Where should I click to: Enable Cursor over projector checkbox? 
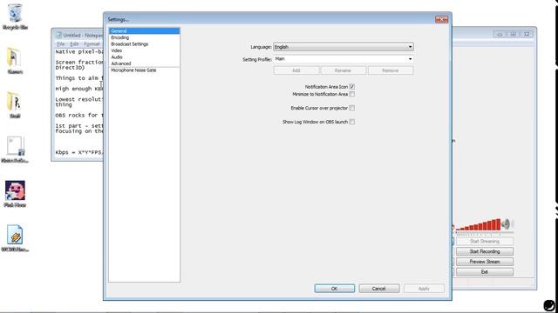click(352, 108)
